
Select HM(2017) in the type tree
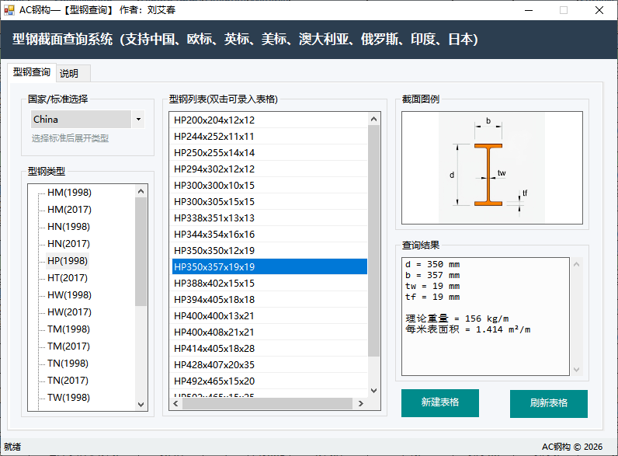pyautogui.click(x=69, y=210)
